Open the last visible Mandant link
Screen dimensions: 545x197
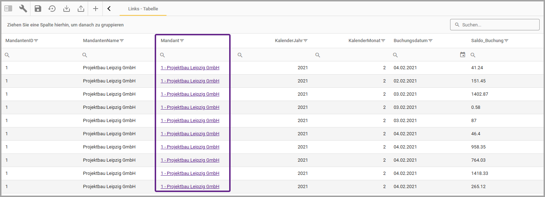coord(190,187)
